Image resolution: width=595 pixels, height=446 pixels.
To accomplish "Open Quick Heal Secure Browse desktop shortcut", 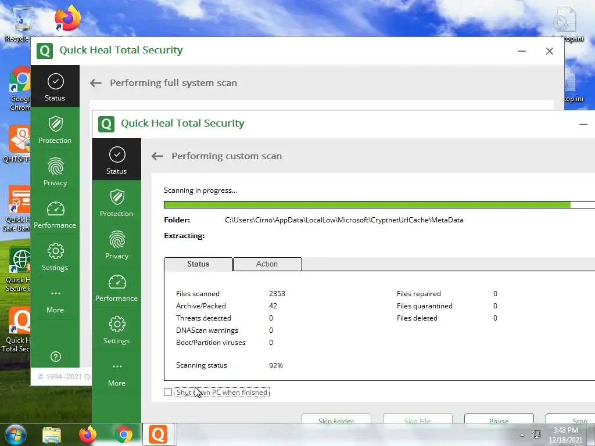I will pyautogui.click(x=18, y=269).
